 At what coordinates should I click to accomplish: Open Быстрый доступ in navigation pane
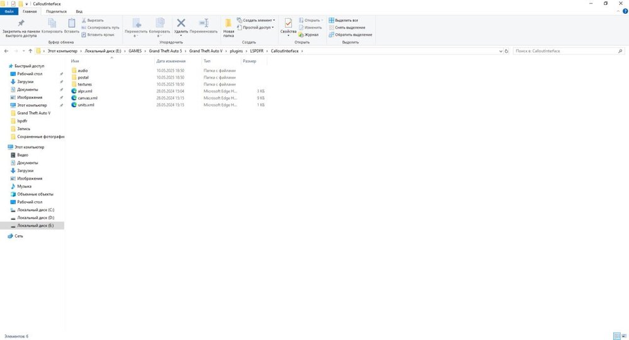[x=30, y=66]
